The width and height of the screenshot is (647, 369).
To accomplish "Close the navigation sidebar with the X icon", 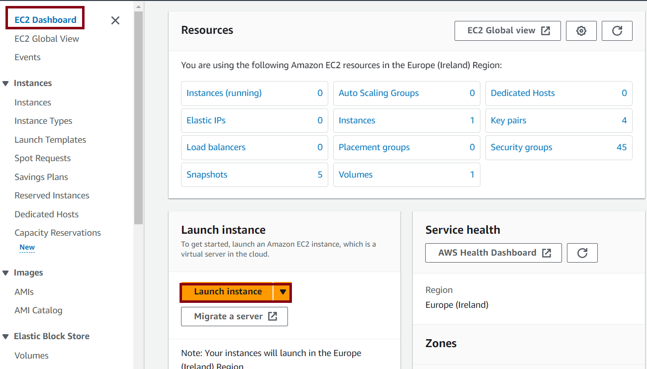I will click(115, 20).
